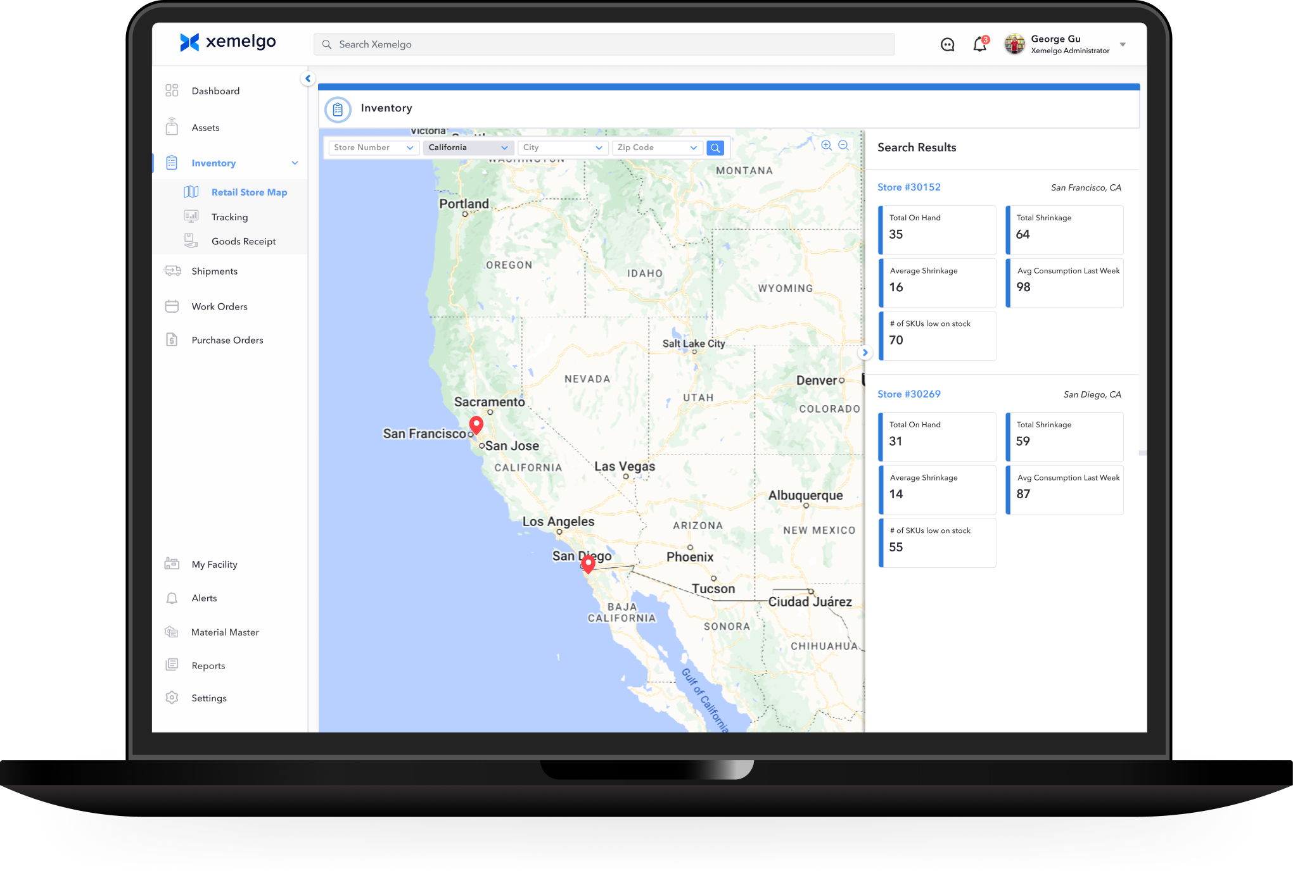Expand the George Gu user menu

(x=1123, y=44)
